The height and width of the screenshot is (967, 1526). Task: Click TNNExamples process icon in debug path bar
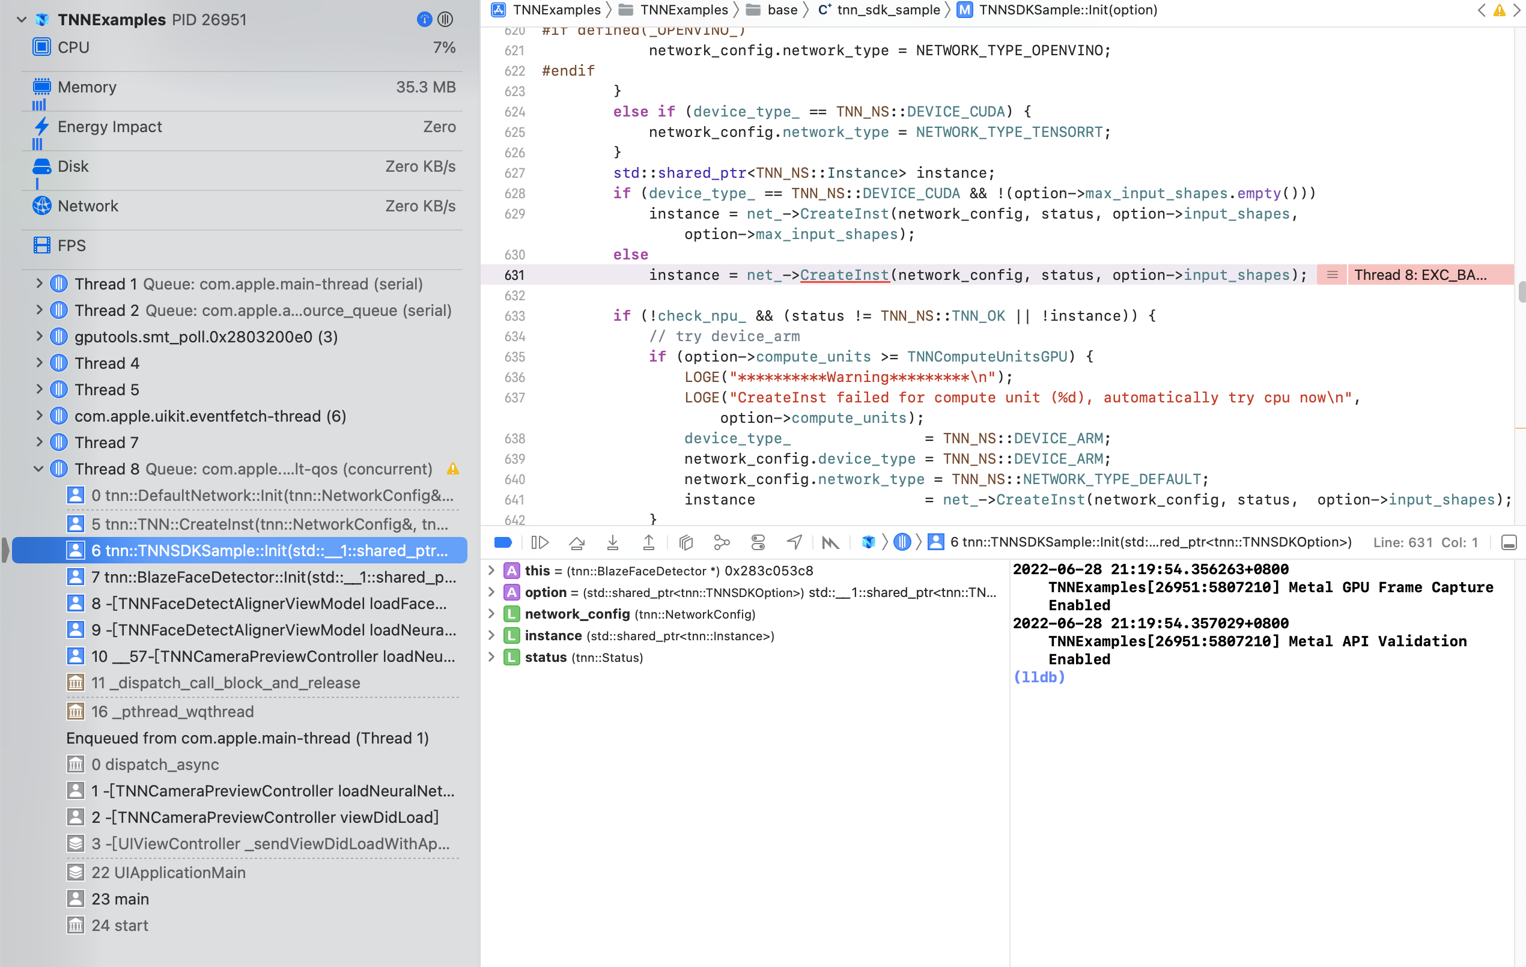pos(868,542)
